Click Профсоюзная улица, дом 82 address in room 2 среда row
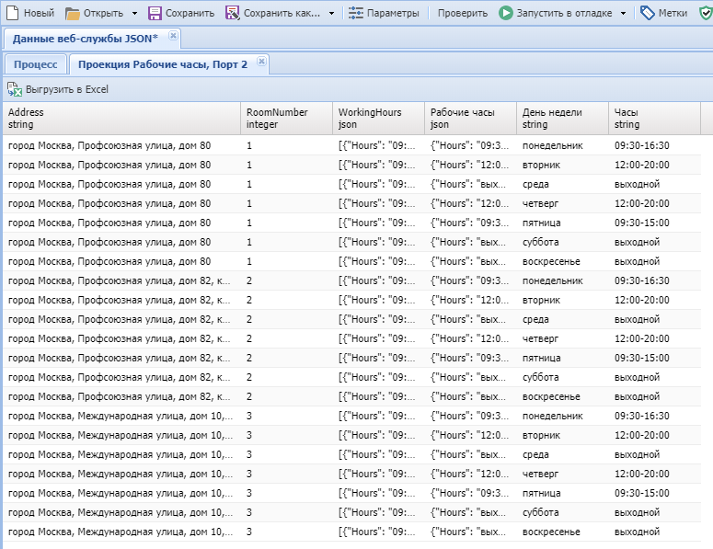This screenshot has width=713, height=549. tap(119, 319)
